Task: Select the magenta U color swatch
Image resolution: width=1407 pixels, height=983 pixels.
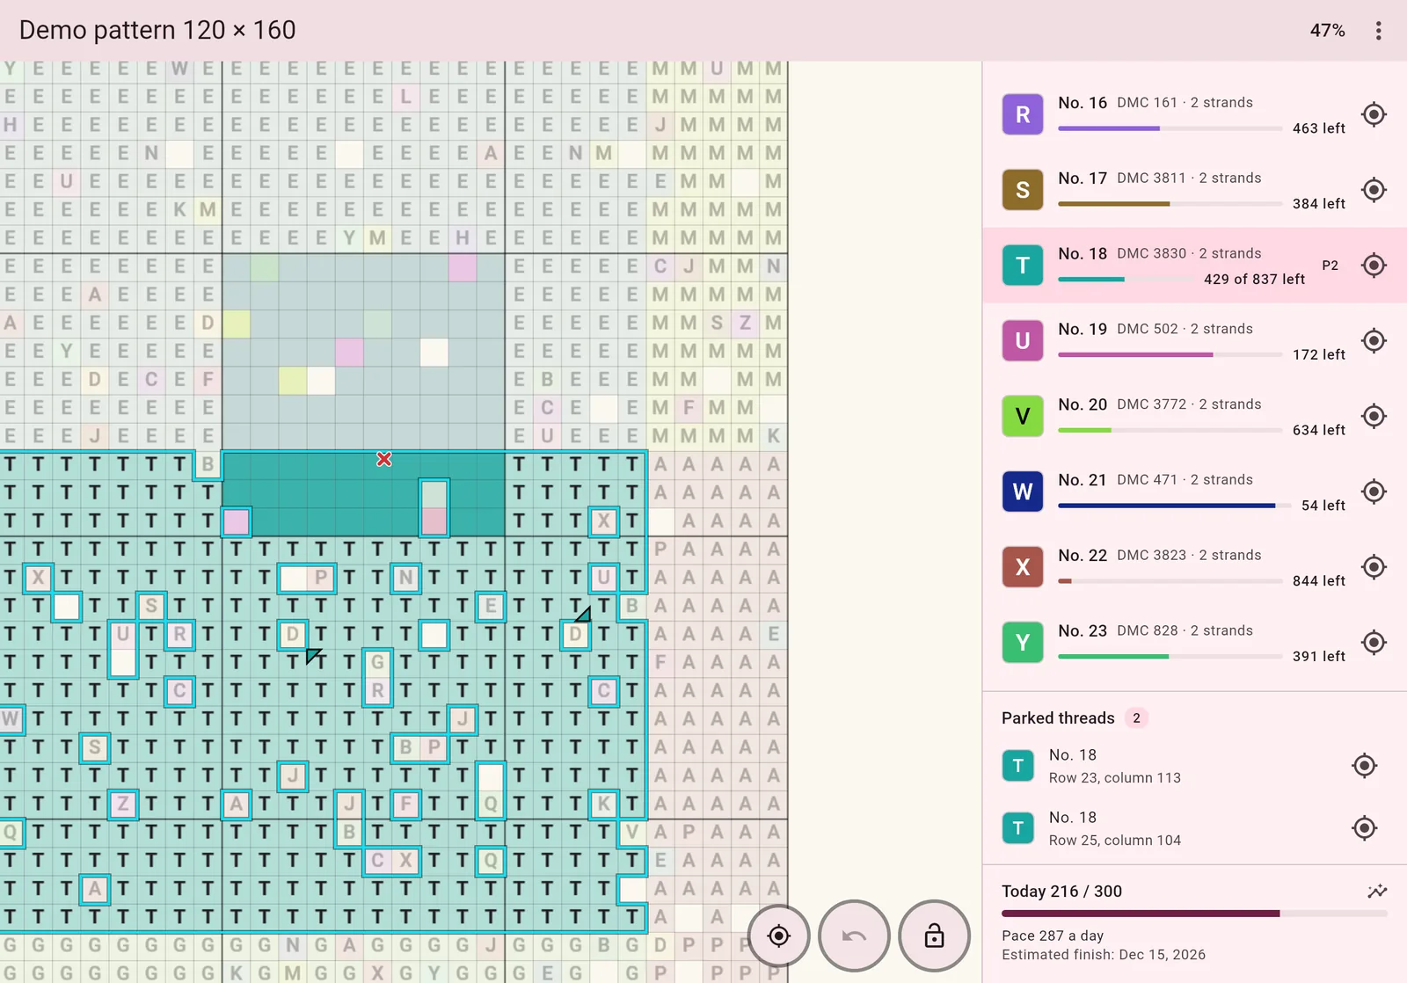Action: click(x=1023, y=341)
